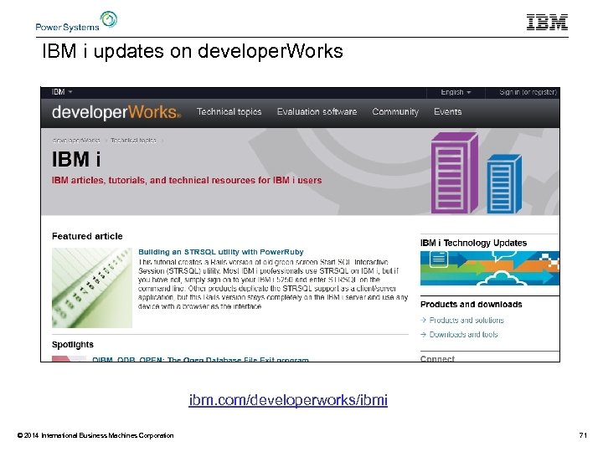Open Community menu
Image resolution: width=603 pixels, height=452 pixels.
coord(395,112)
